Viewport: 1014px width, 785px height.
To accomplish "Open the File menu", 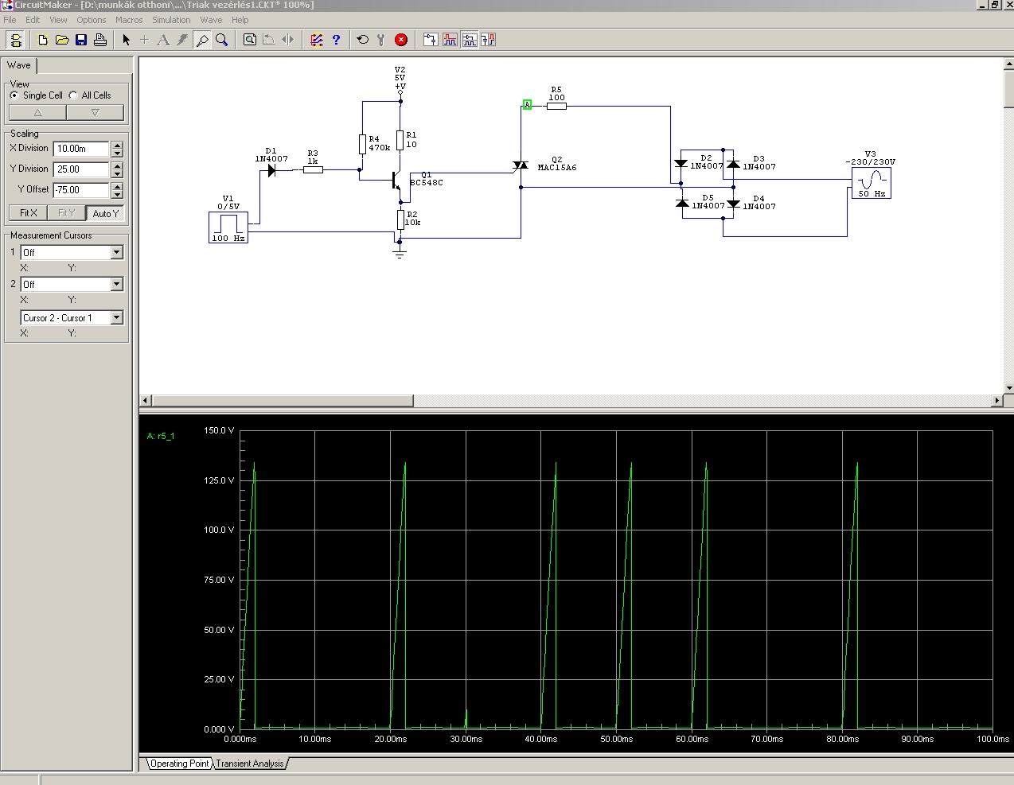I will point(10,20).
